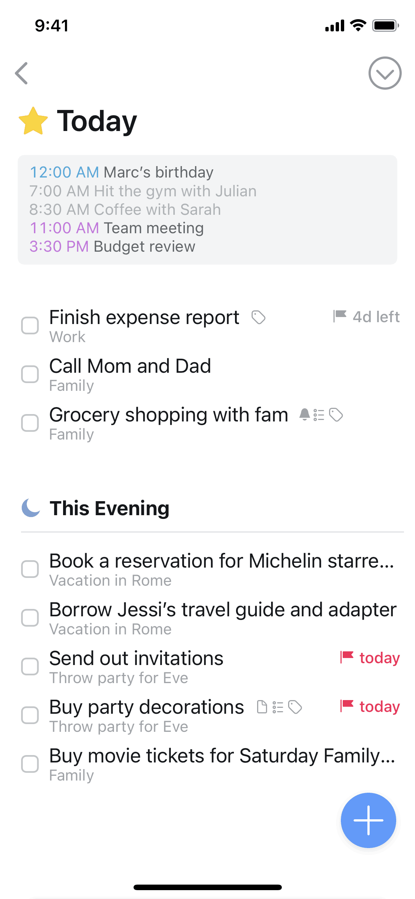Tap the blue plus add button
The image size is (415, 899).
click(368, 820)
